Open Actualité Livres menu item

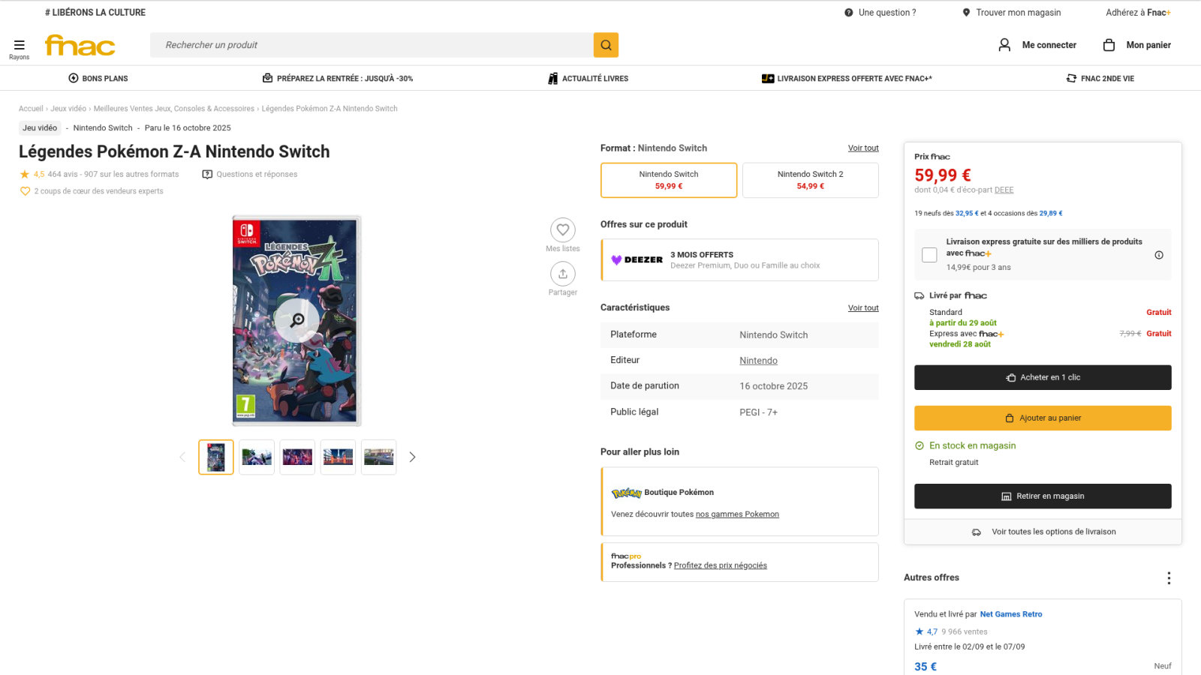point(588,79)
